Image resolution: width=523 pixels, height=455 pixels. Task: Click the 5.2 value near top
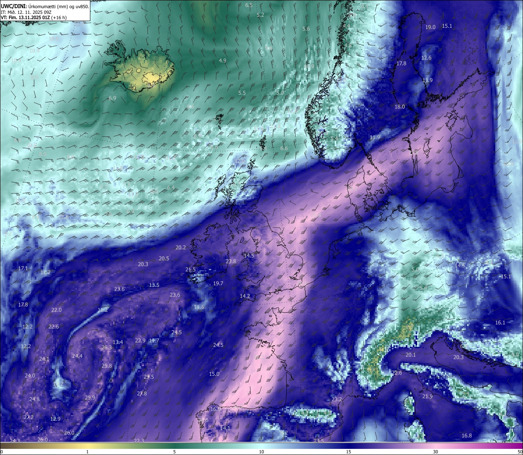(260, 15)
